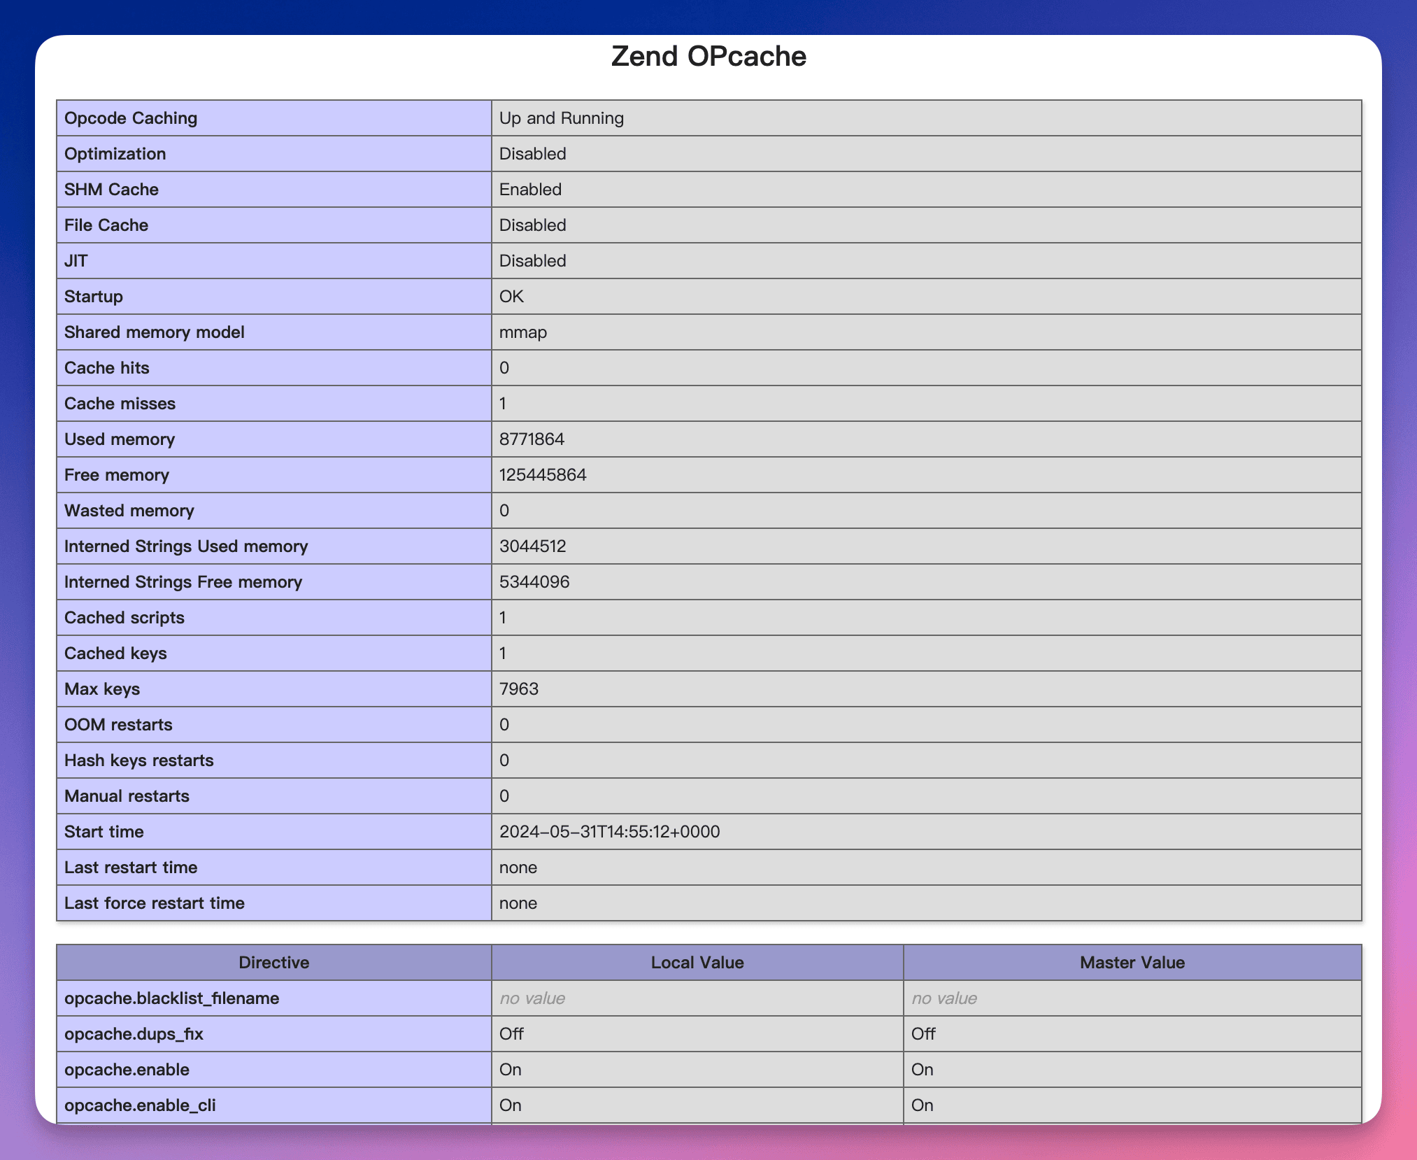
Task: Click the Cached scripts value 1
Action: (503, 618)
